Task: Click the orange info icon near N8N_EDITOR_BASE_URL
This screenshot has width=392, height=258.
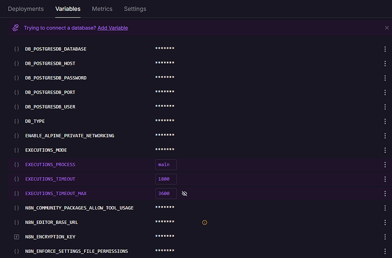Action: tap(205, 222)
